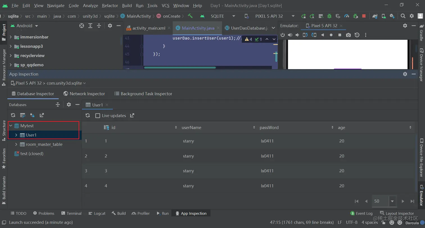The width and height of the screenshot is (425, 228).
Task: Switch to Background Task Inspector tab
Action: (x=143, y=94)
